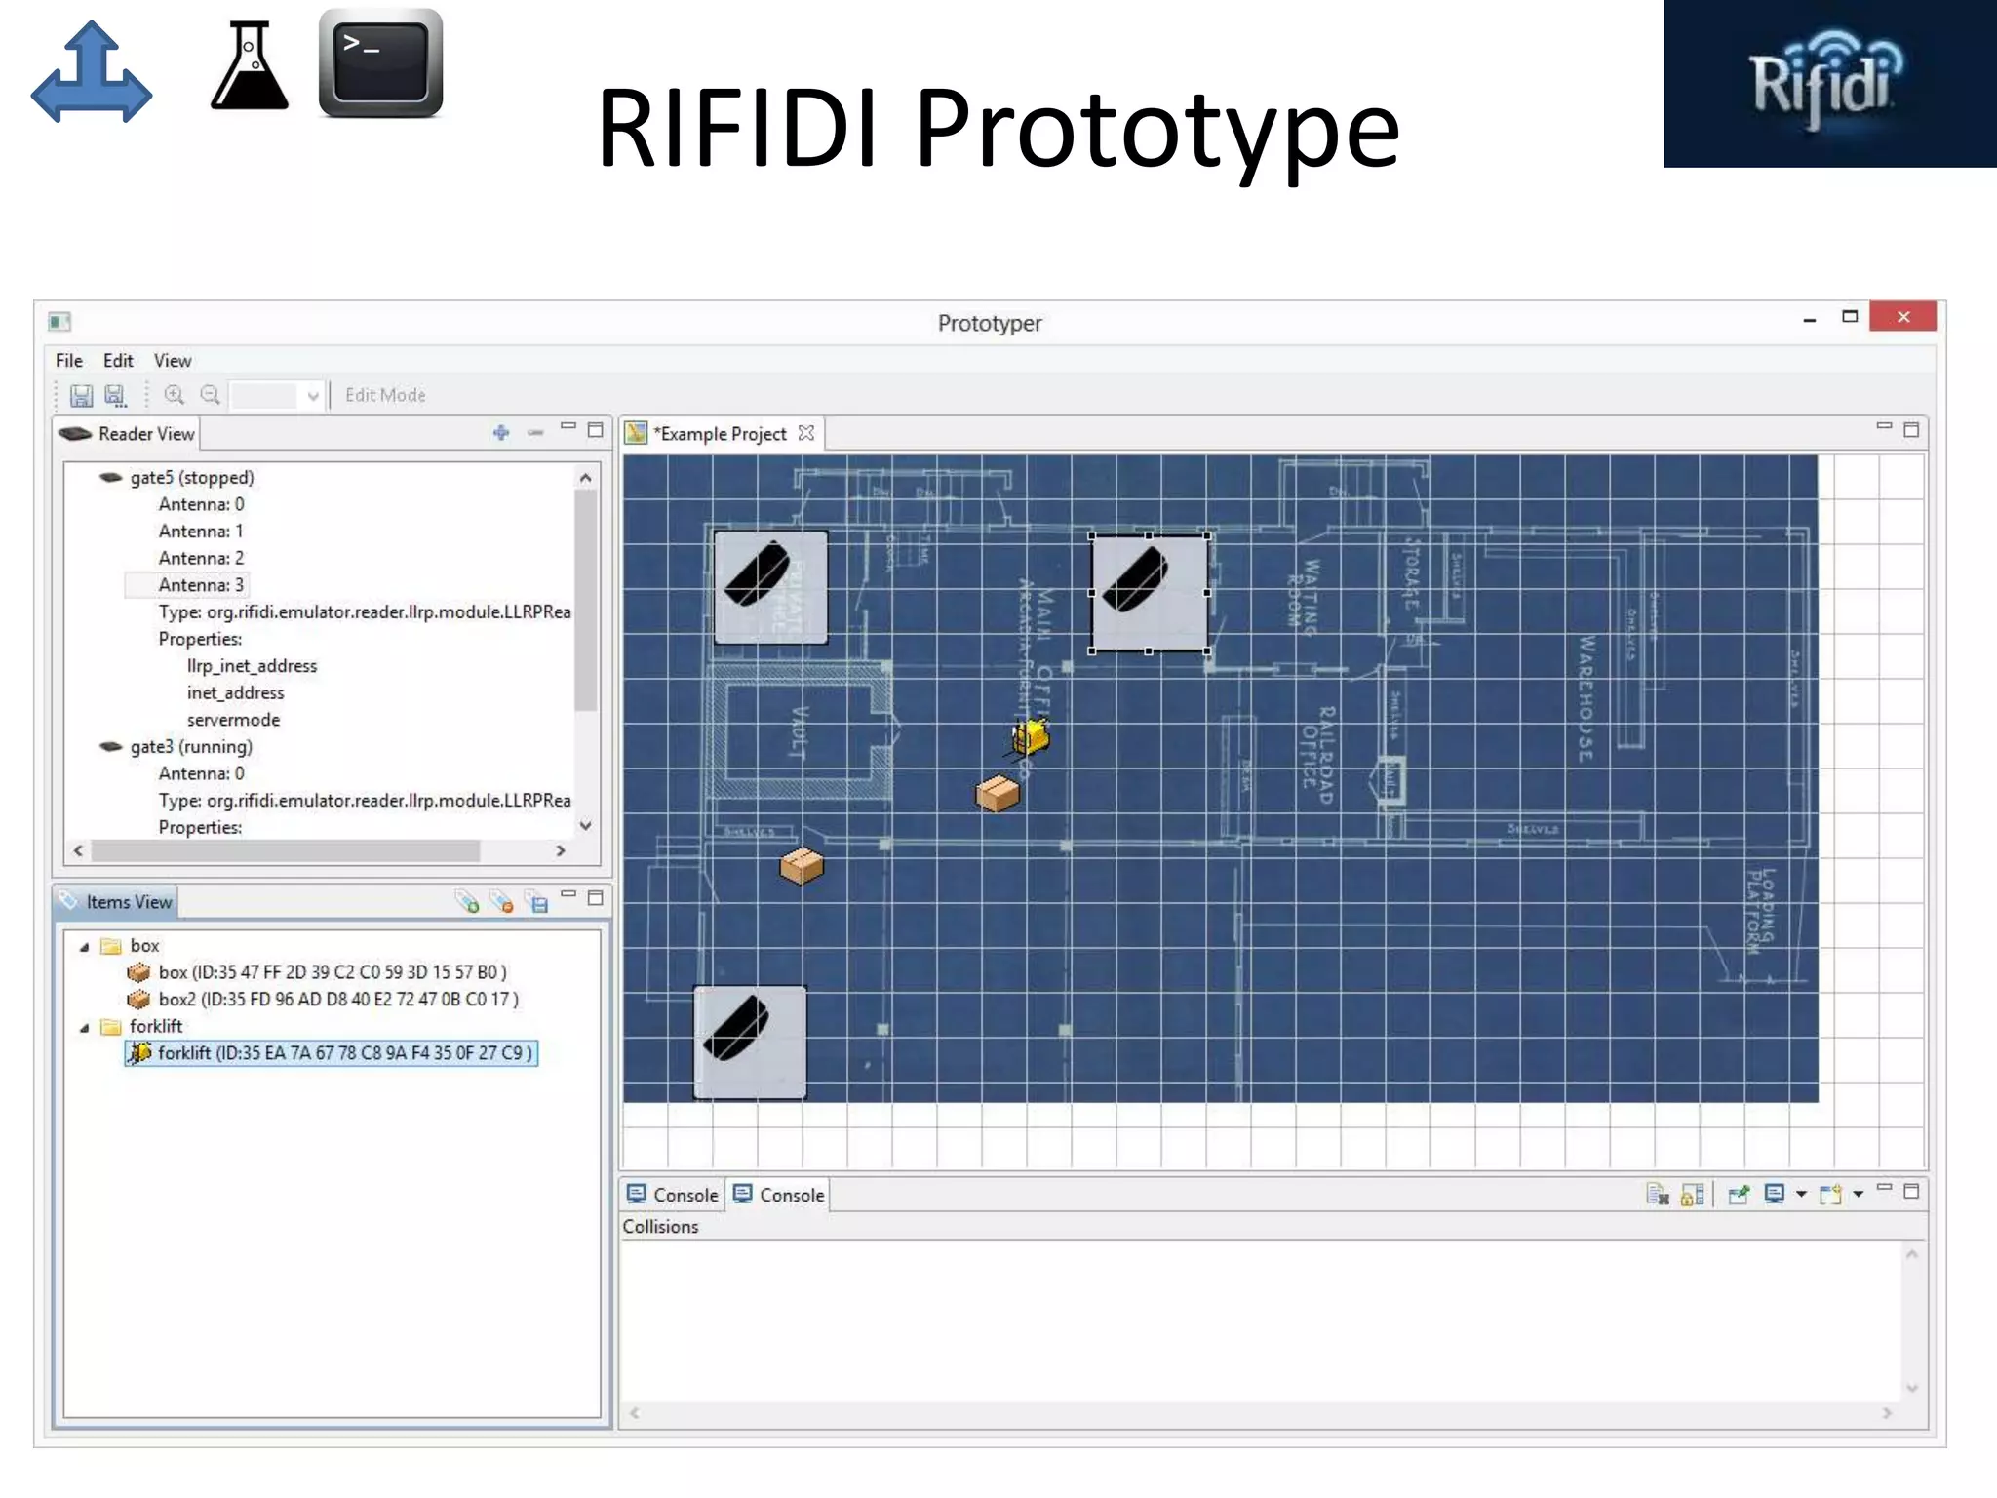
Task: Remove reader with grey minus icon
Action: click(x=535, y=432)
